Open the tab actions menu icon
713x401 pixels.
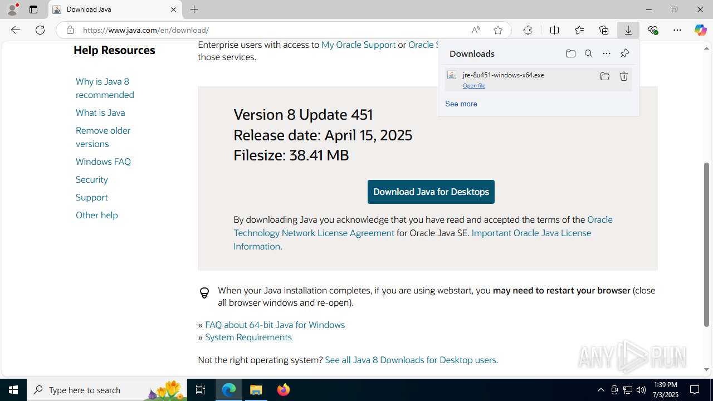tap(33, 9)
